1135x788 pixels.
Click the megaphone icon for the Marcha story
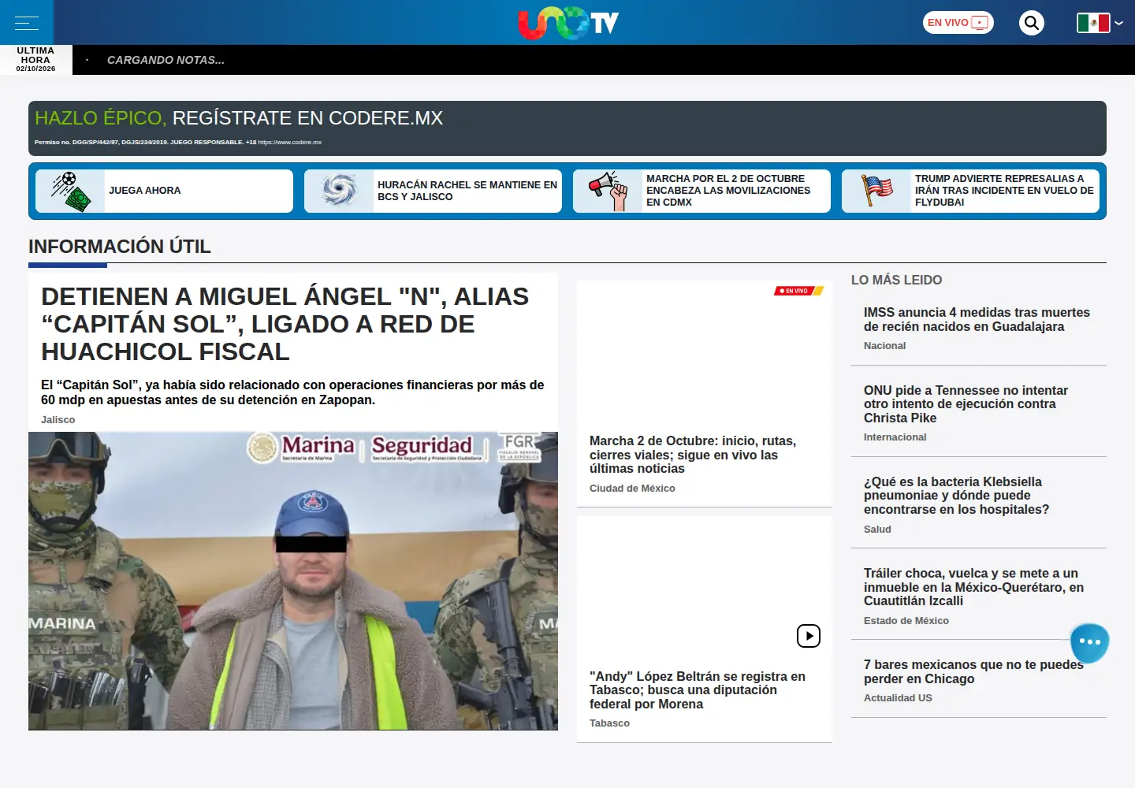[608, 191]
